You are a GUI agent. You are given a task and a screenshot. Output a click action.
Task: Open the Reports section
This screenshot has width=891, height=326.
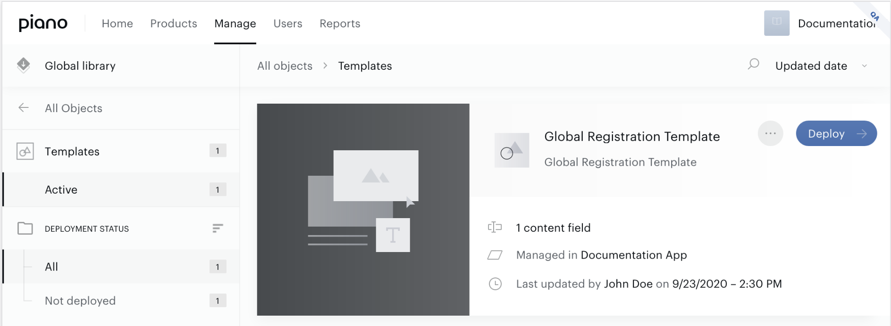(340, 24)
